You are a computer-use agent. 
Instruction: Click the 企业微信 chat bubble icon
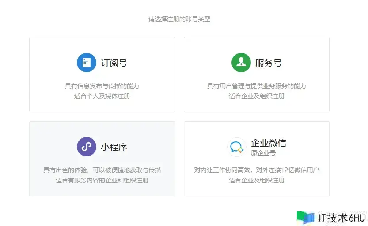[x=237, y=147]
